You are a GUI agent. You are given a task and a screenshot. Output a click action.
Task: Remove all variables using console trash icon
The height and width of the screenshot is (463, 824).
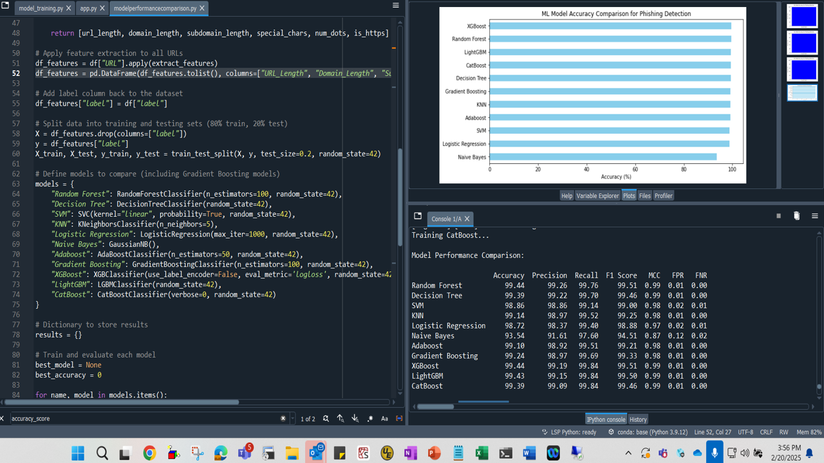click(796, 216)
